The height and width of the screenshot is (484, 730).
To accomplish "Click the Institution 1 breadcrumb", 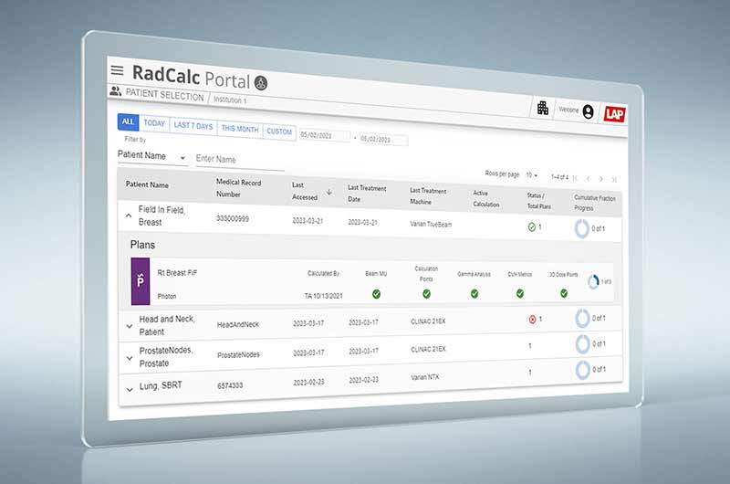I will [x=230, y=100].
